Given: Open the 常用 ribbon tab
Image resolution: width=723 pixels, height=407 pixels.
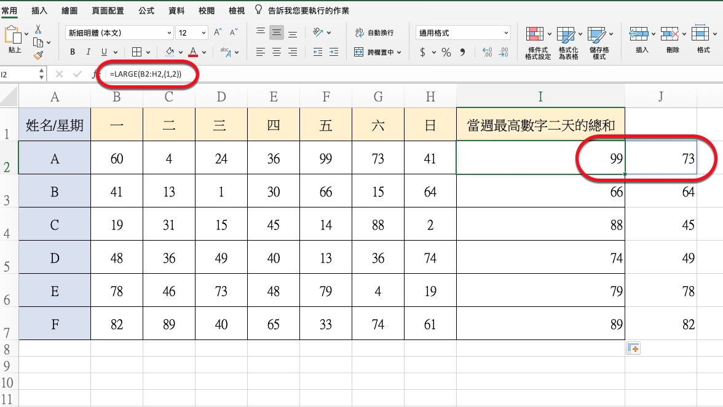Looking at the screenshot, I should click(x=9, y=10).
